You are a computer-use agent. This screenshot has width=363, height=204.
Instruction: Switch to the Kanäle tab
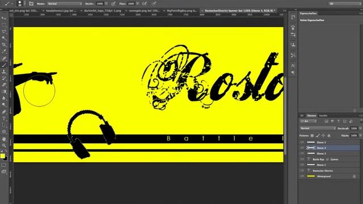tap(323, 116)
